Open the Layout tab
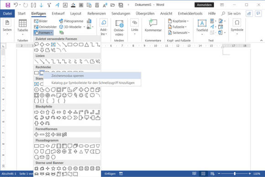Image resolution: width=265 pixels, height=177 pixels. (x=76, y=14)
